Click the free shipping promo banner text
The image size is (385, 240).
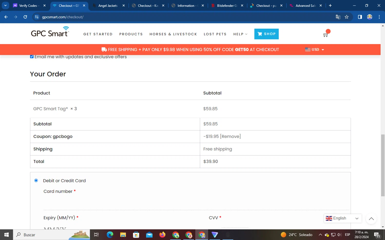190,50
